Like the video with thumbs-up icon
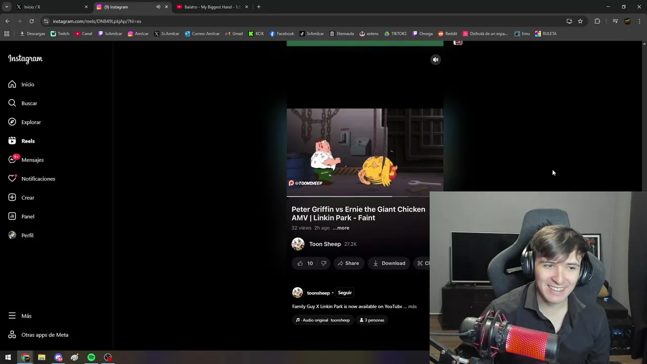647x364 pixels. coord(300,263)
